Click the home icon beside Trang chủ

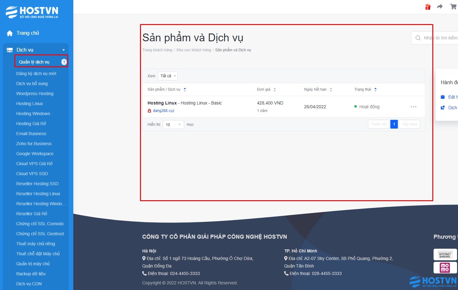[x=10, y=33]
